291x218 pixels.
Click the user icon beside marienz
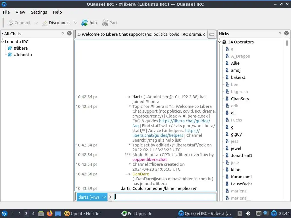point(227,191)
